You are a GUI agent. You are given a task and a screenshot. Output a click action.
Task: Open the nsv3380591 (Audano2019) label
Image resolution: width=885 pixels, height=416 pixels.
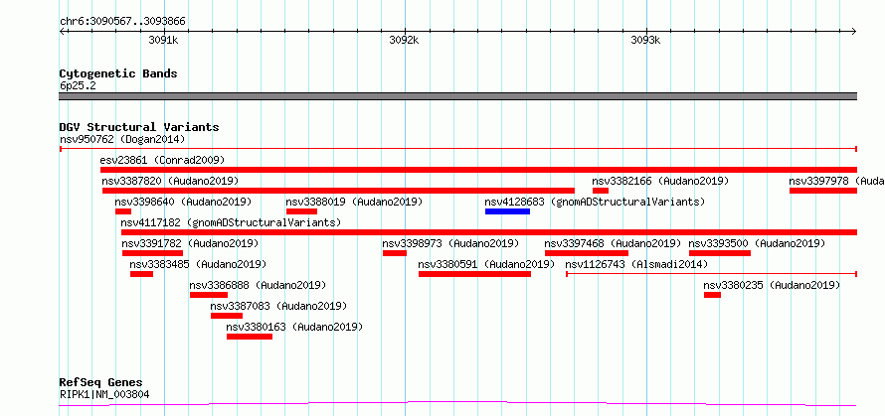(486, 264)
